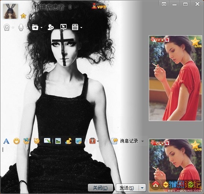The height and width of the screenshot is (194, 204).
Task: Click the music sharing note icon
Action: [68, 141]
